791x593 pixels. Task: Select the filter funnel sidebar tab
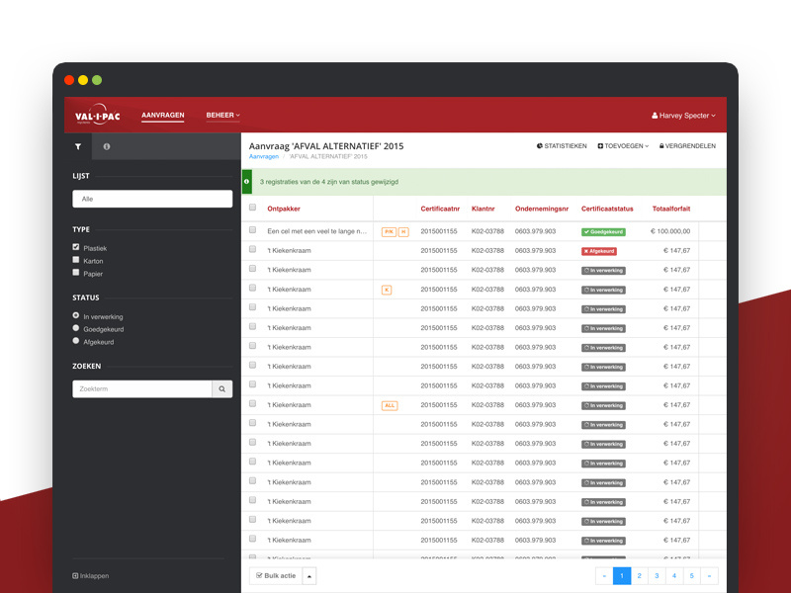coord(78,146)
